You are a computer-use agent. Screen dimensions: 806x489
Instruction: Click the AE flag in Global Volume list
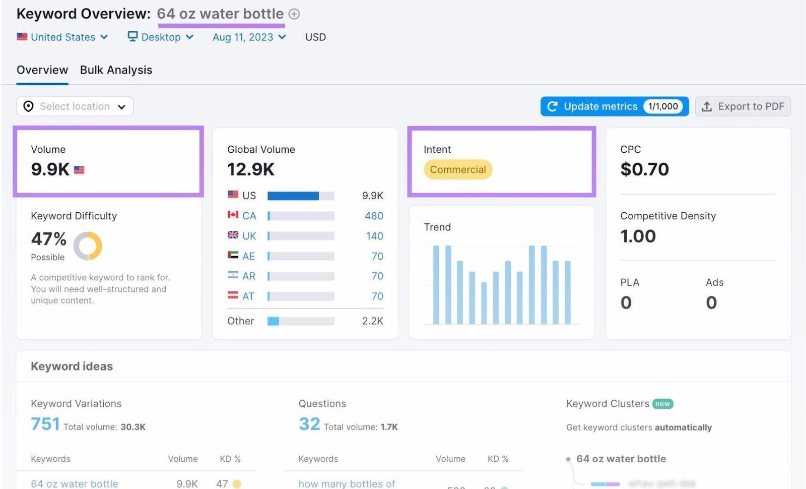click(232, 256)
